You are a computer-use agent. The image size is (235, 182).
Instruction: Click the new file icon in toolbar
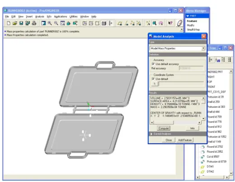coord(9,23)
